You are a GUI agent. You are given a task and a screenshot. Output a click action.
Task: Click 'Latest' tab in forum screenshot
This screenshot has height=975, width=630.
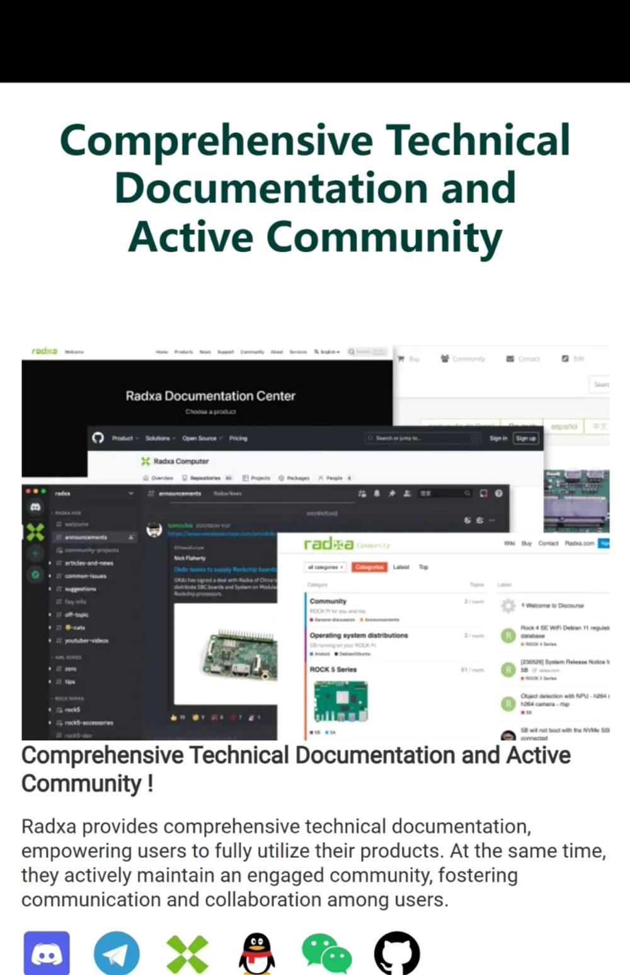(x=401, y=567)
